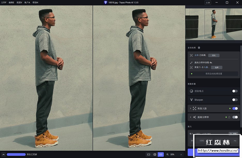The image size is (242, 158).
Task: Switch to split view layout icon
Action: click(x=155, y=154)
